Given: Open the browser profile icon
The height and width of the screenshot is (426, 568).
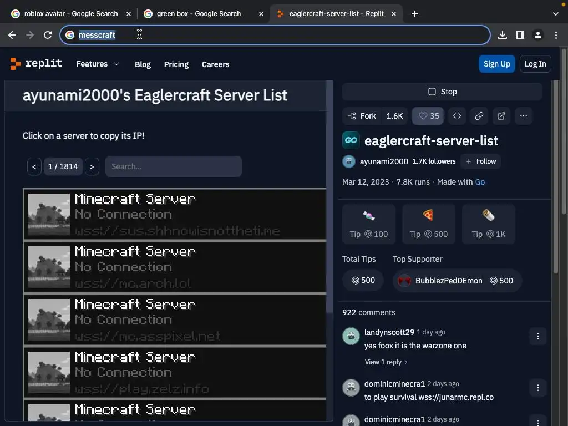Looking at the screenshot, I should coord(538,35).
